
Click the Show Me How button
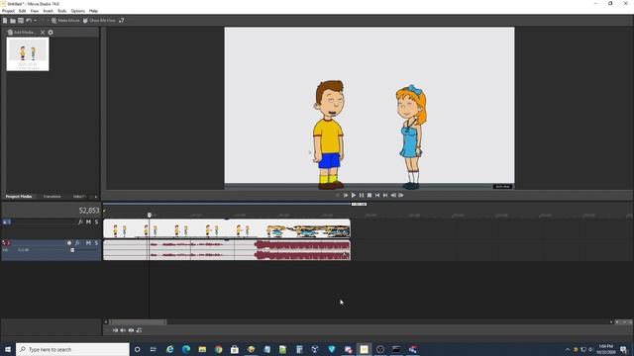point(99,20)
